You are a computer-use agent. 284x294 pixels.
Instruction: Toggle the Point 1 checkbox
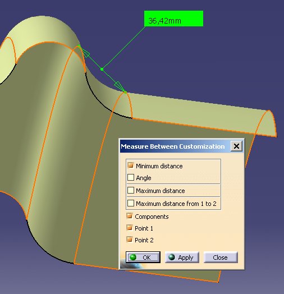(x=130, y=228)
